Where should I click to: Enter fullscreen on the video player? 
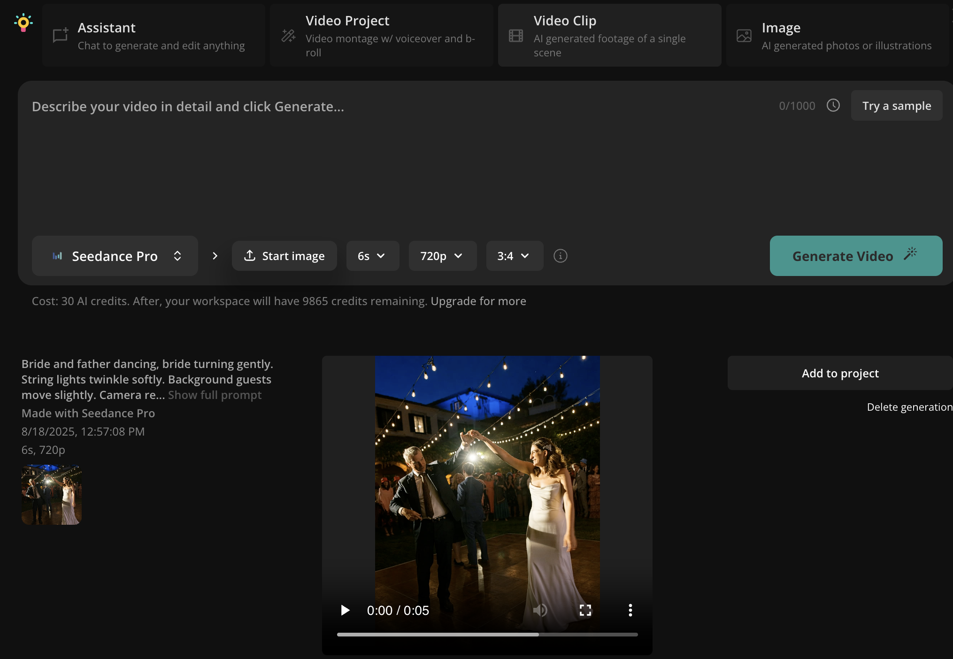(585, 610)
